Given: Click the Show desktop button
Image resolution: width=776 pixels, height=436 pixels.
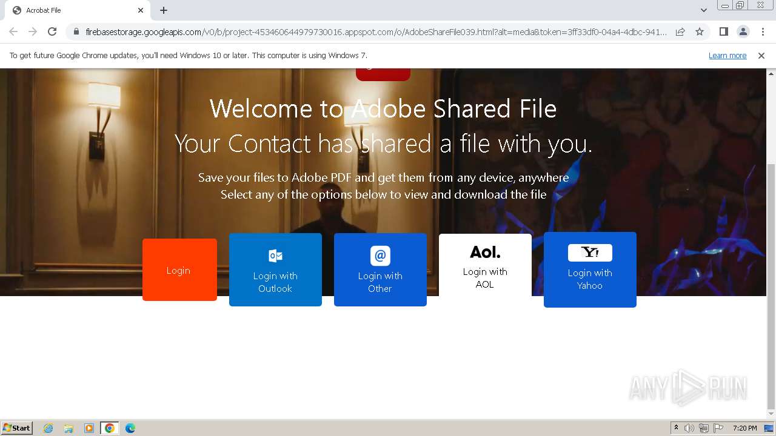Looking at the screenshot, I should [769, 428].
